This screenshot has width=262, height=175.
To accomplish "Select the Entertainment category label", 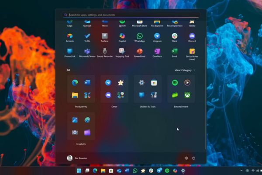I will tap(181, 107).
